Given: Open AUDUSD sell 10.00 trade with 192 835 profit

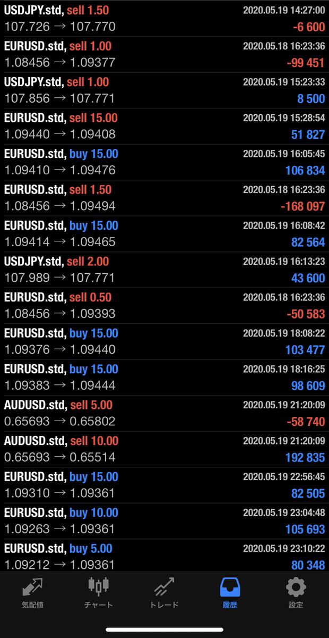Looking at the screenshot, I should (164, 449).
